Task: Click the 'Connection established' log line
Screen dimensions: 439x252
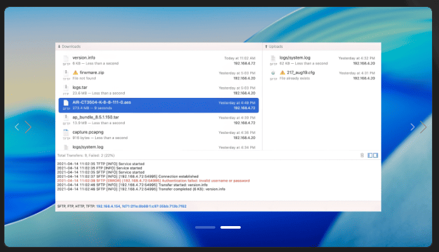Action: click(128, 176)
